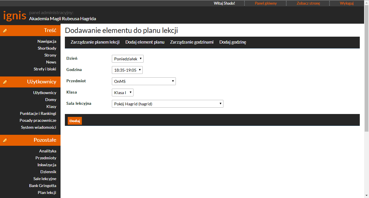
Task: Open Shortkody in the sidebar
Action: click(47, 48)
